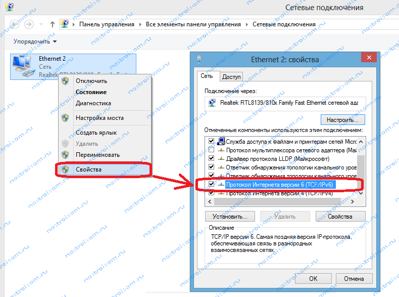Enable the network adapter multiplexor protocol checkbox

(x=211, y=150)
